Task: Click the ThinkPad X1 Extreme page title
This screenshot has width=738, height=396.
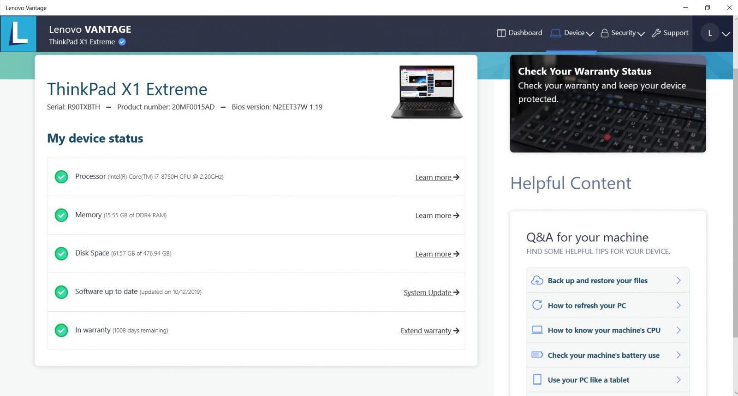Action: coord(127,89)
